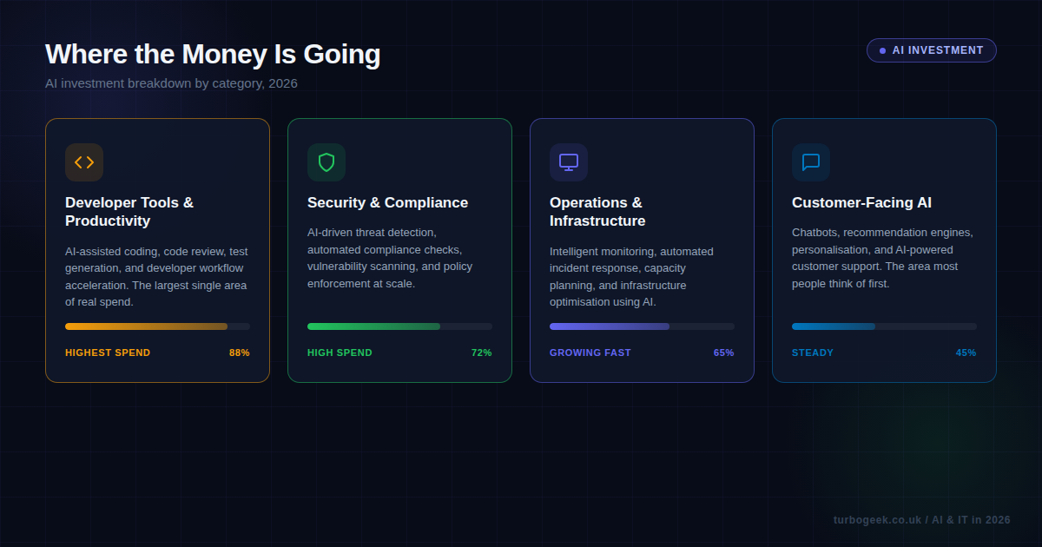Click the code brackets icon on Developer Tools card
Viewport: 1042px width, 547px height.
click(x=83, y=162)
